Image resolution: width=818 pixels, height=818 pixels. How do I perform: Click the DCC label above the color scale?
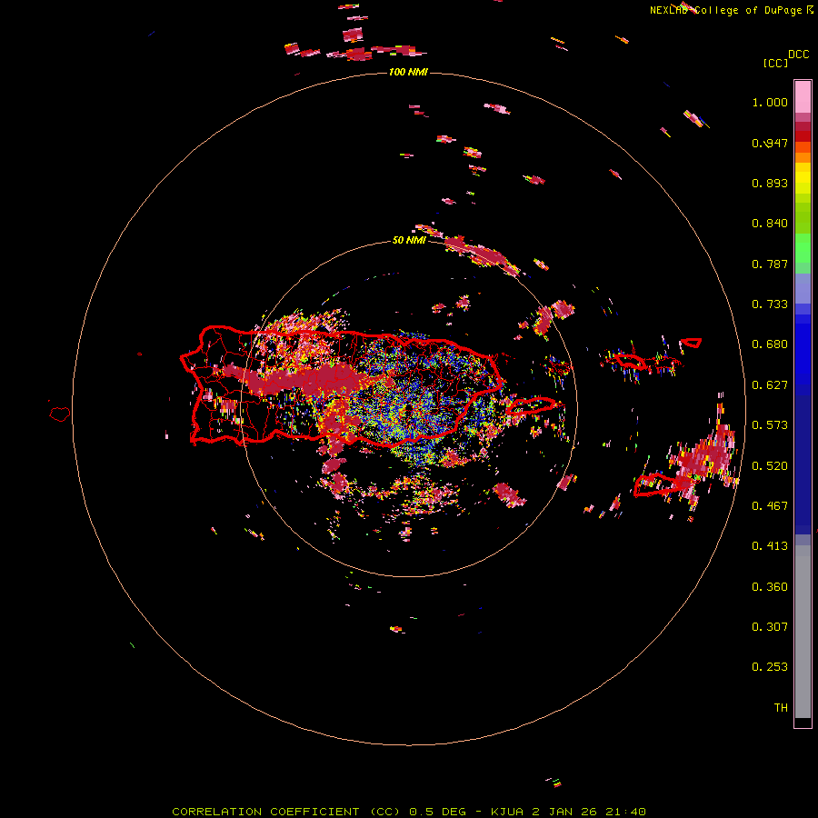(798, 55)
